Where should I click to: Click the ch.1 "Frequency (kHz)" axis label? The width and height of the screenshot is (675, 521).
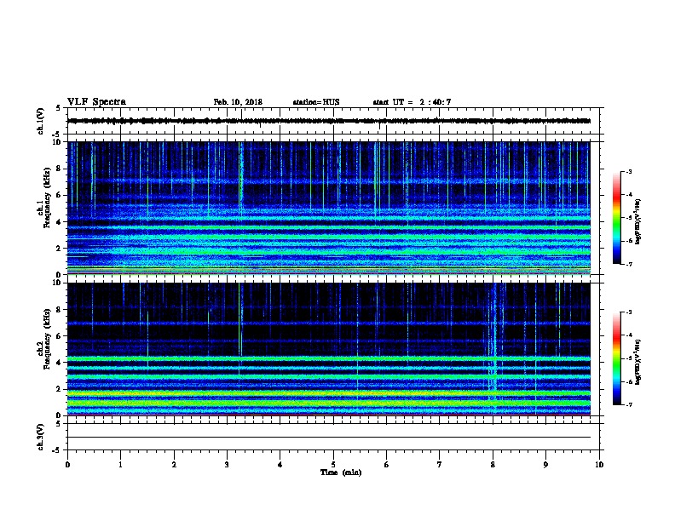tap(47, 198)
